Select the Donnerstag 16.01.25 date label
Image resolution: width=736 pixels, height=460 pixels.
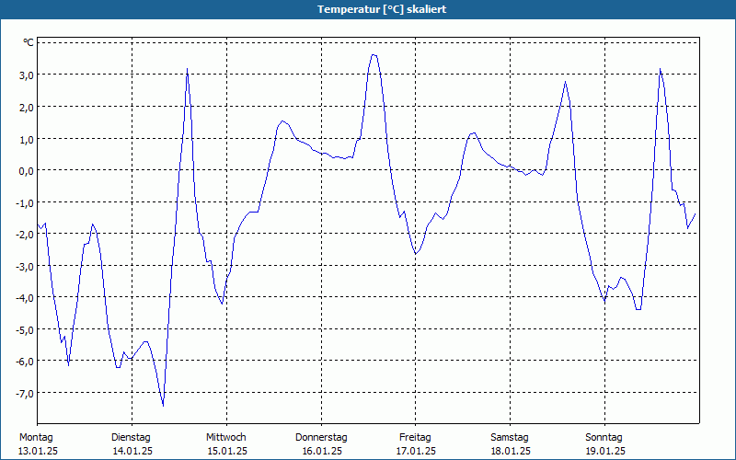tap(321, 444)
